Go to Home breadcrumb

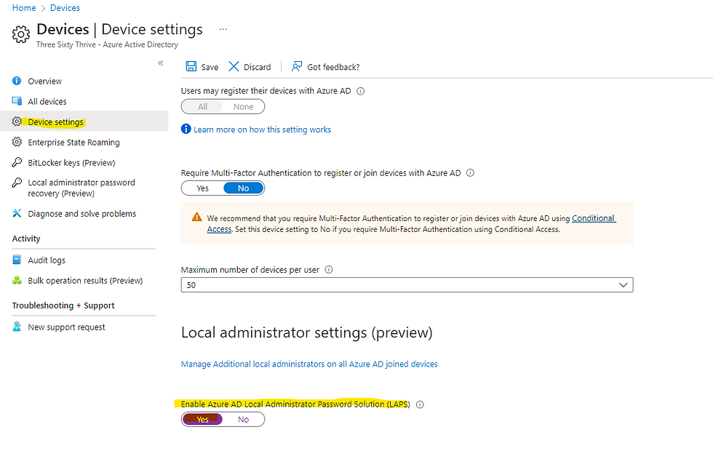coord(24,8)
